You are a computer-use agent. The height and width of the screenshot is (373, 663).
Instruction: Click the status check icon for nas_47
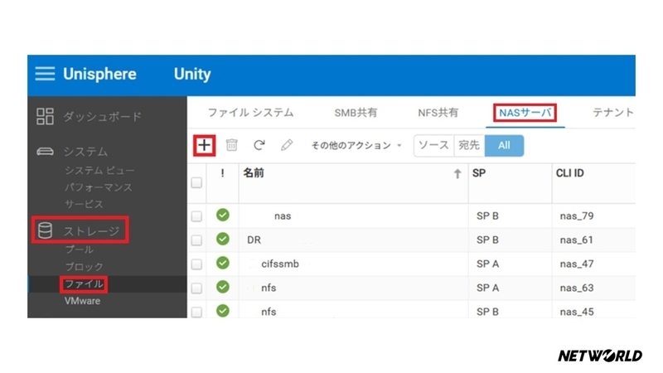pyautogui.click(x=223, y=263)
